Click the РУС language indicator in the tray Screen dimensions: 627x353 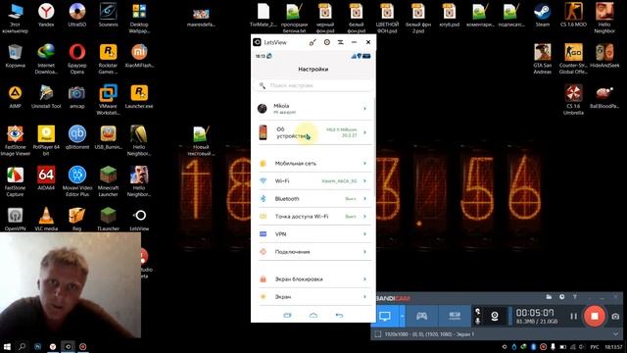(x=595, y=346)
